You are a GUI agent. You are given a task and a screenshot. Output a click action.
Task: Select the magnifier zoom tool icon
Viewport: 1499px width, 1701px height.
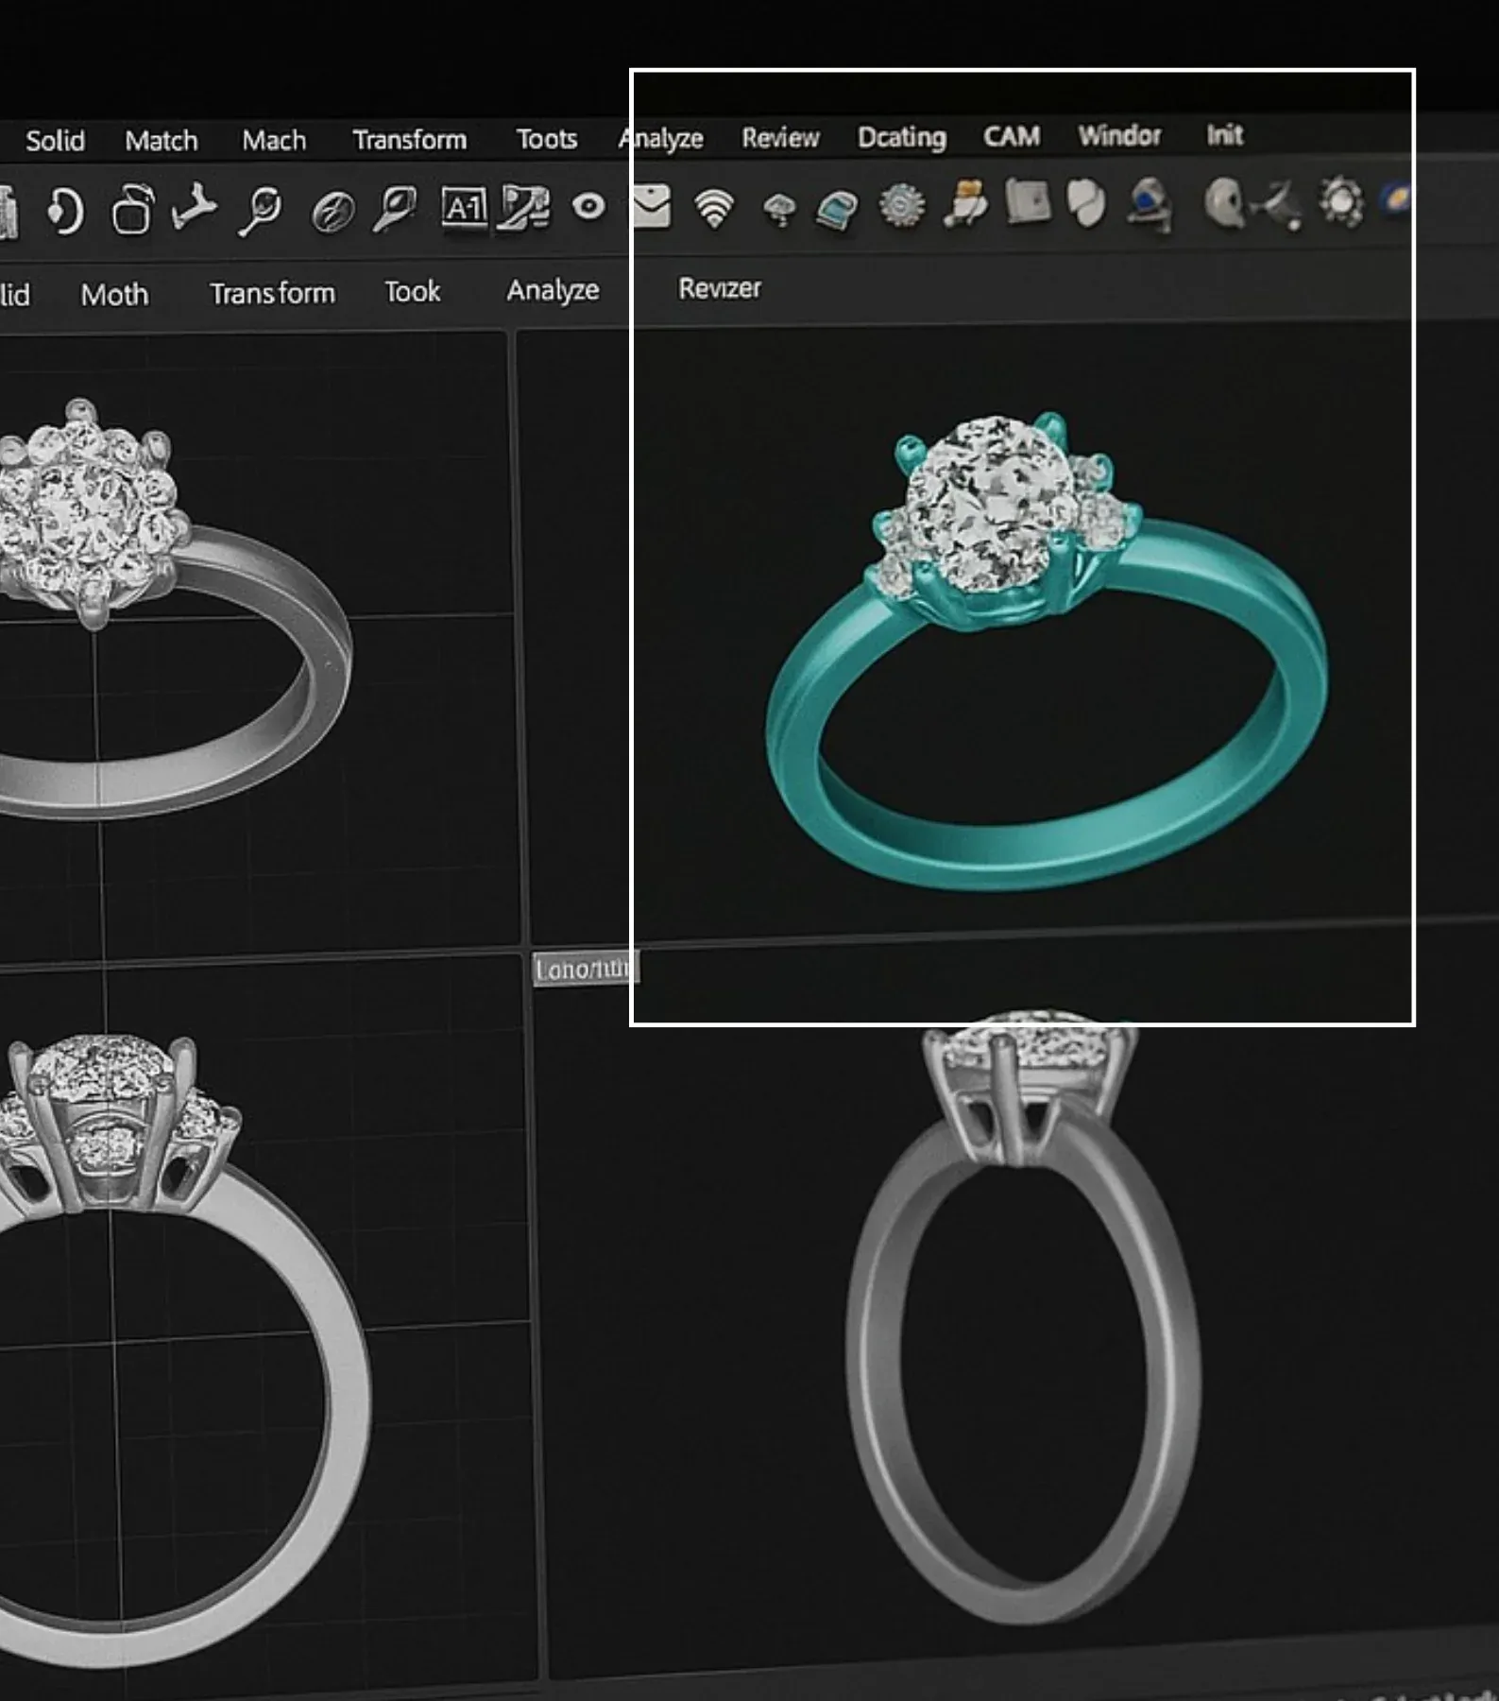(260, 210)
